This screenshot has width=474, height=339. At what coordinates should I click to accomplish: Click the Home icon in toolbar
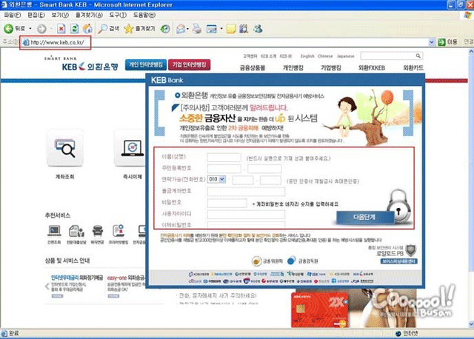[x=87, y=29]
